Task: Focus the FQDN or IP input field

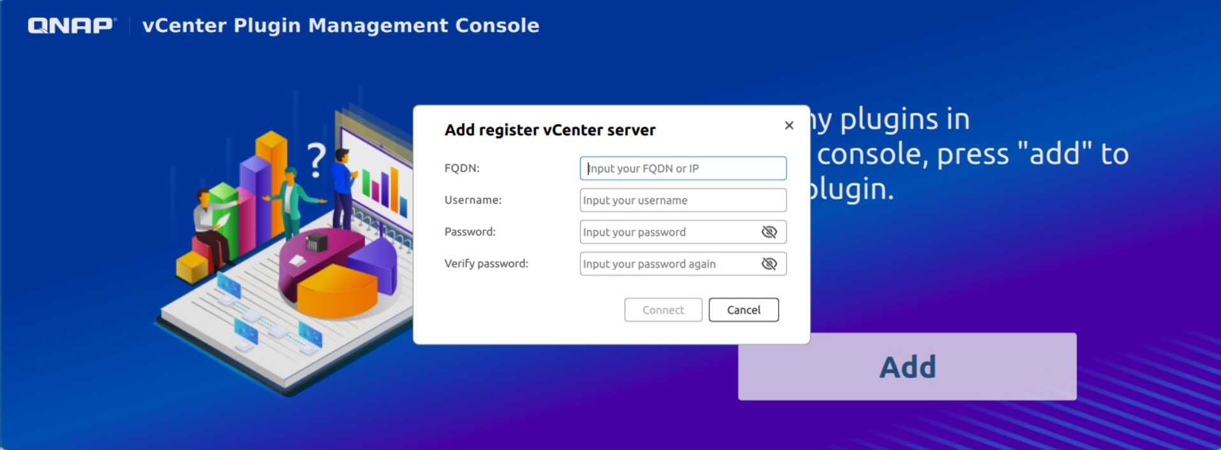Action: click(x=682, y=169)
